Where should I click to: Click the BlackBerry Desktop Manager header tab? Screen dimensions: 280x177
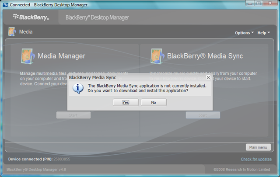click(x=97, y=17)
